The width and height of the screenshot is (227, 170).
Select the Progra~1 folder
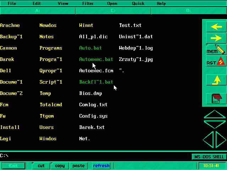tap(51, 59)
